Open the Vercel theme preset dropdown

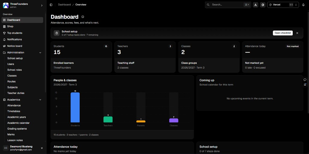click(x=283, y=5)
